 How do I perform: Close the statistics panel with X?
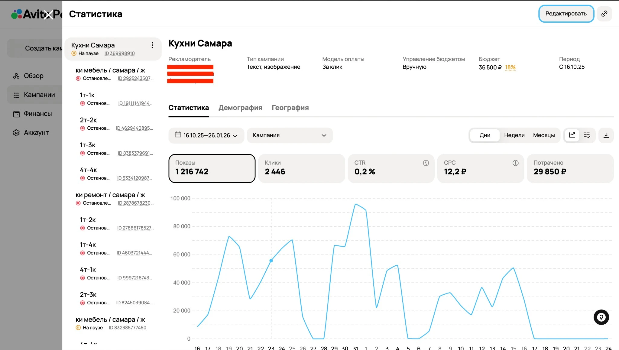pos(48,14)
